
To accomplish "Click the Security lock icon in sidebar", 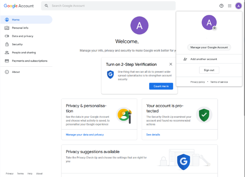I will (x=7, y=44).
